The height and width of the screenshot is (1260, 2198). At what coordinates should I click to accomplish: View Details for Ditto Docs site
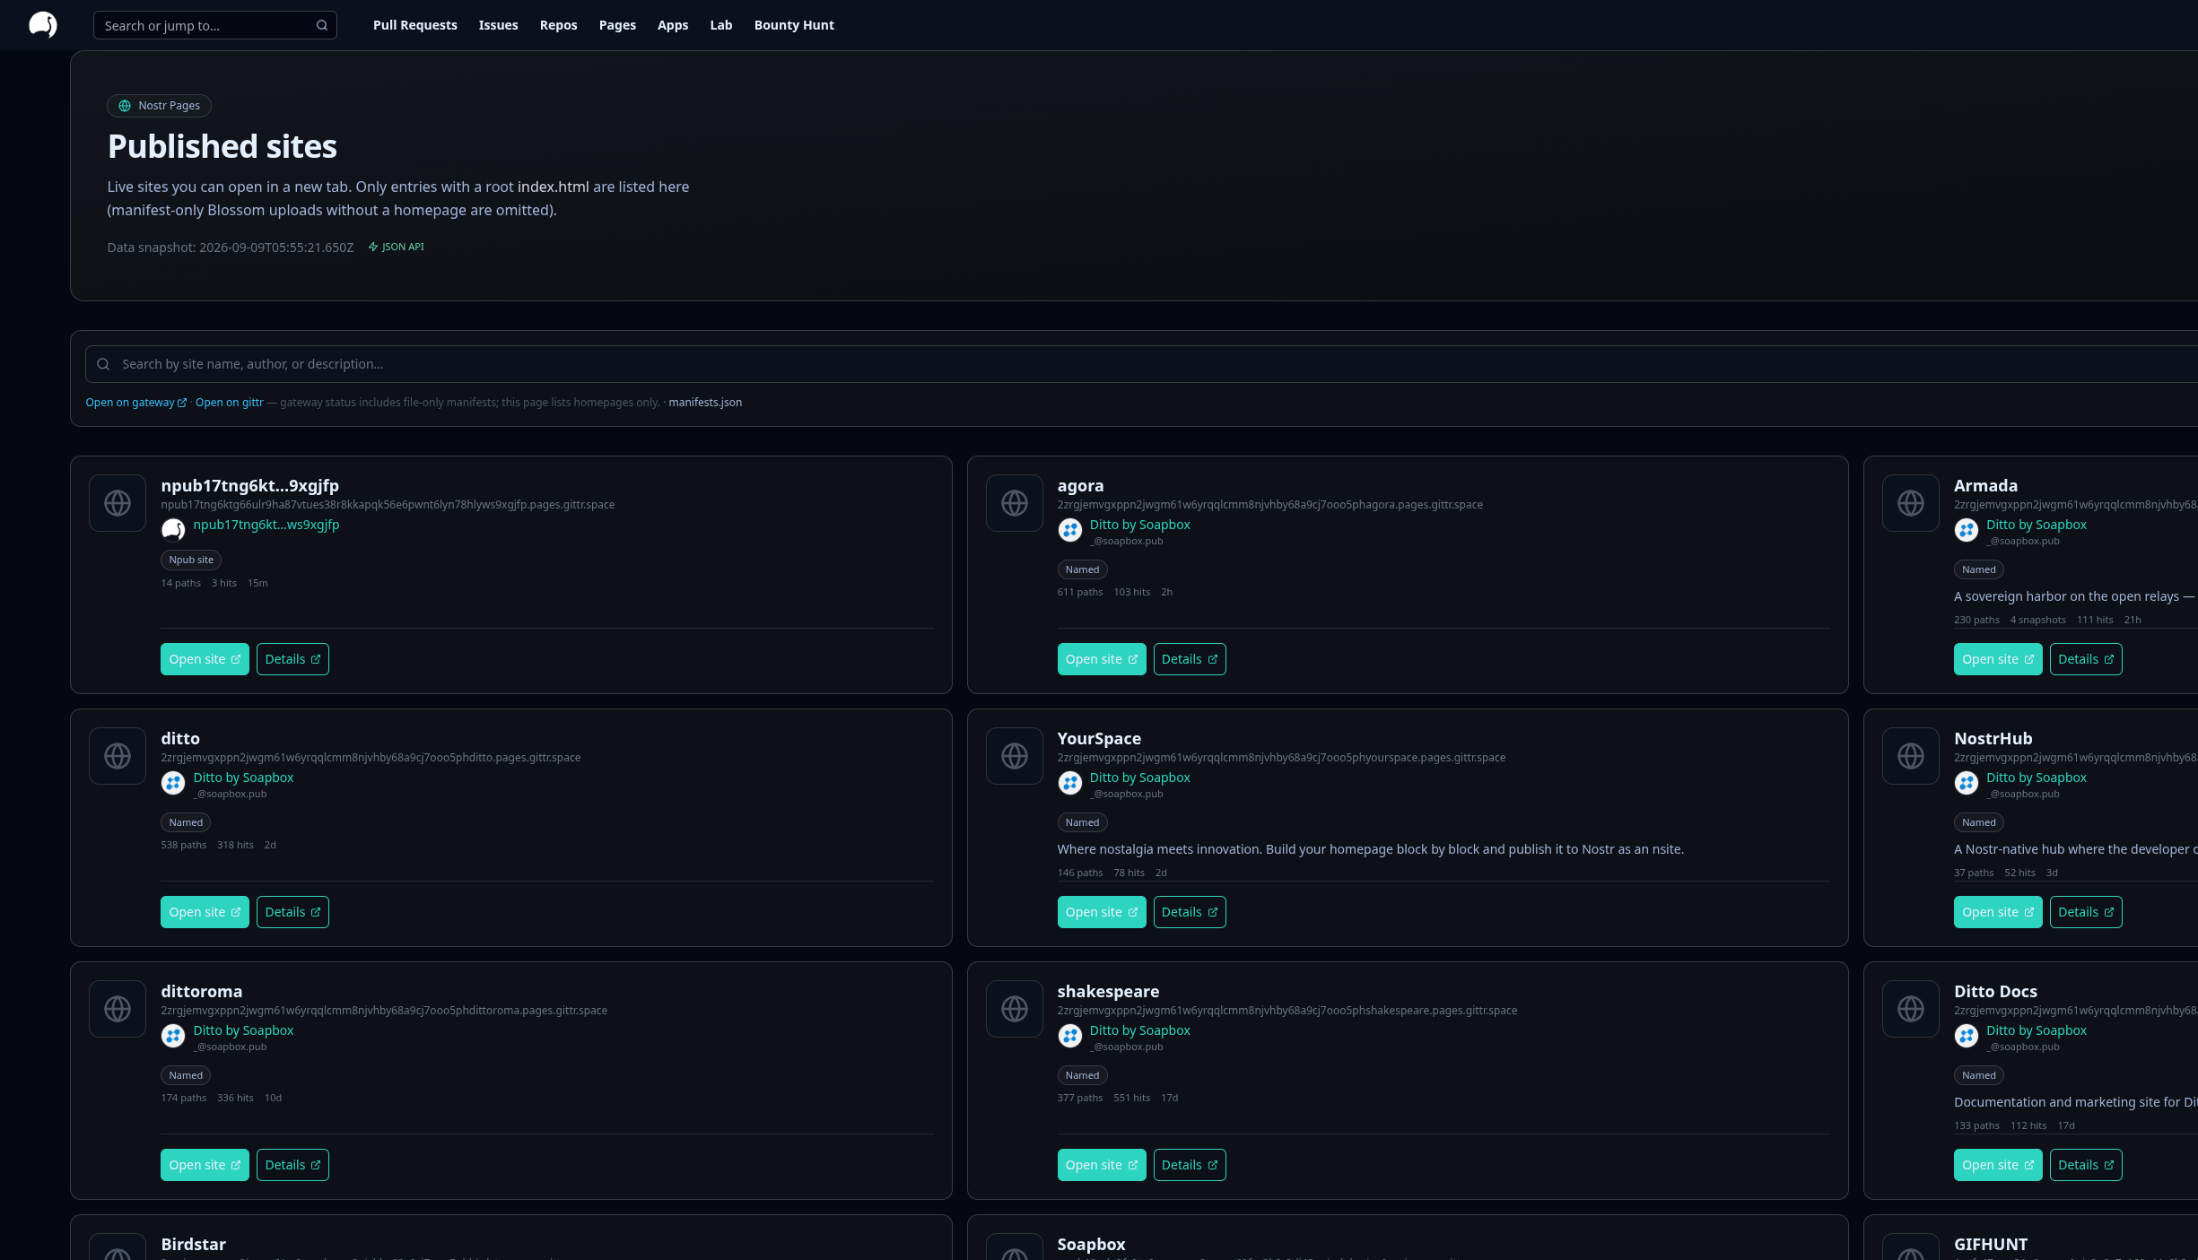(2086, 1165)
